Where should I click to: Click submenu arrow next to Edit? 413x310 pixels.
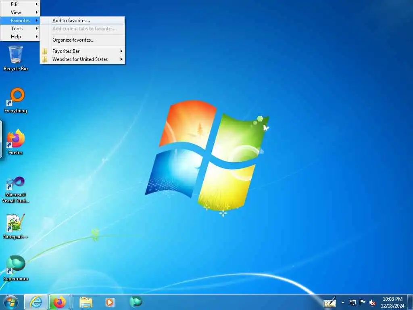pos(37,4)
